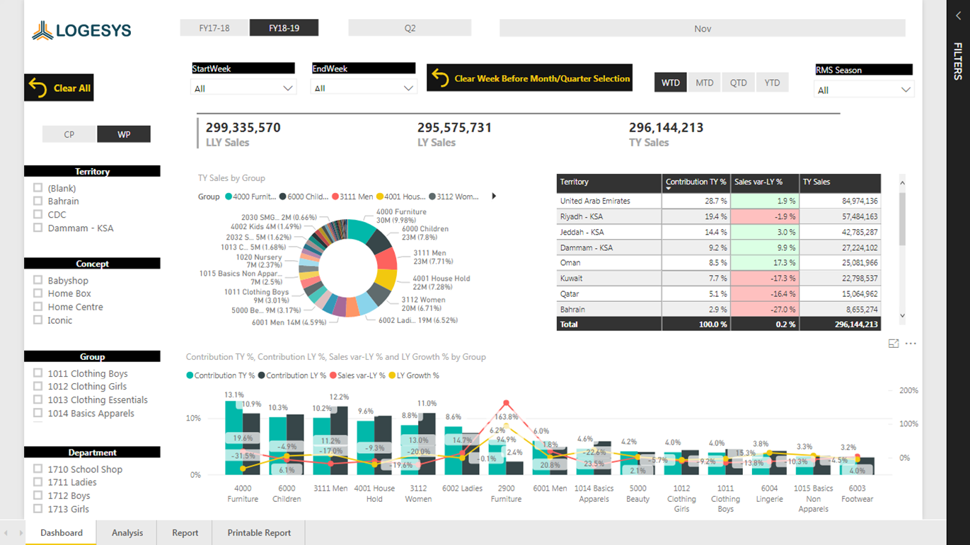This screenshot has height=545, width=970.
Task: Switch to the Dashboard tab
Action: [x=61, y=533]
